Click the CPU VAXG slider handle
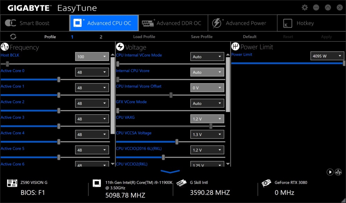The width and height of the screenshot is (346, 203). pyautogui.click(x=211, y=126)
